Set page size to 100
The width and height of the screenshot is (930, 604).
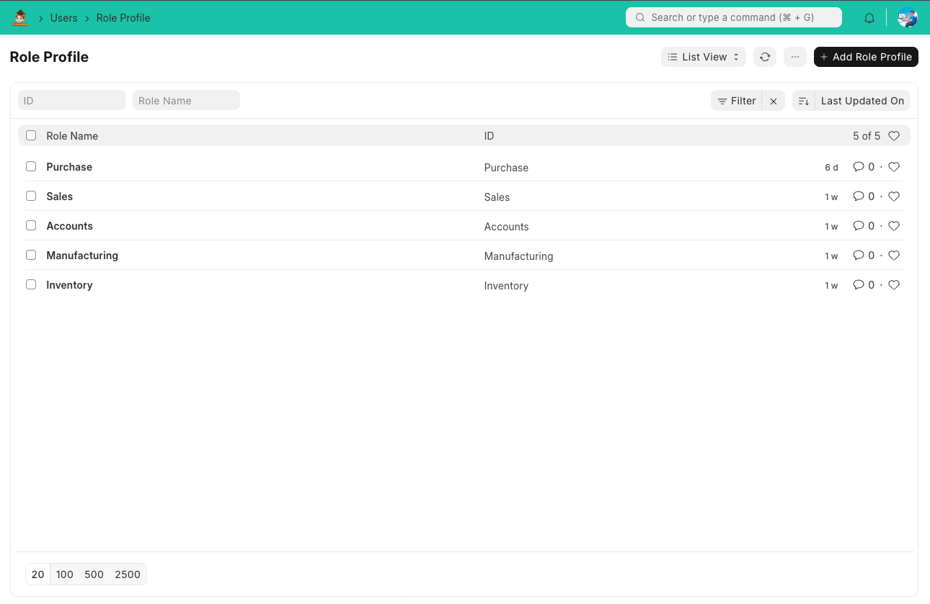65,574
